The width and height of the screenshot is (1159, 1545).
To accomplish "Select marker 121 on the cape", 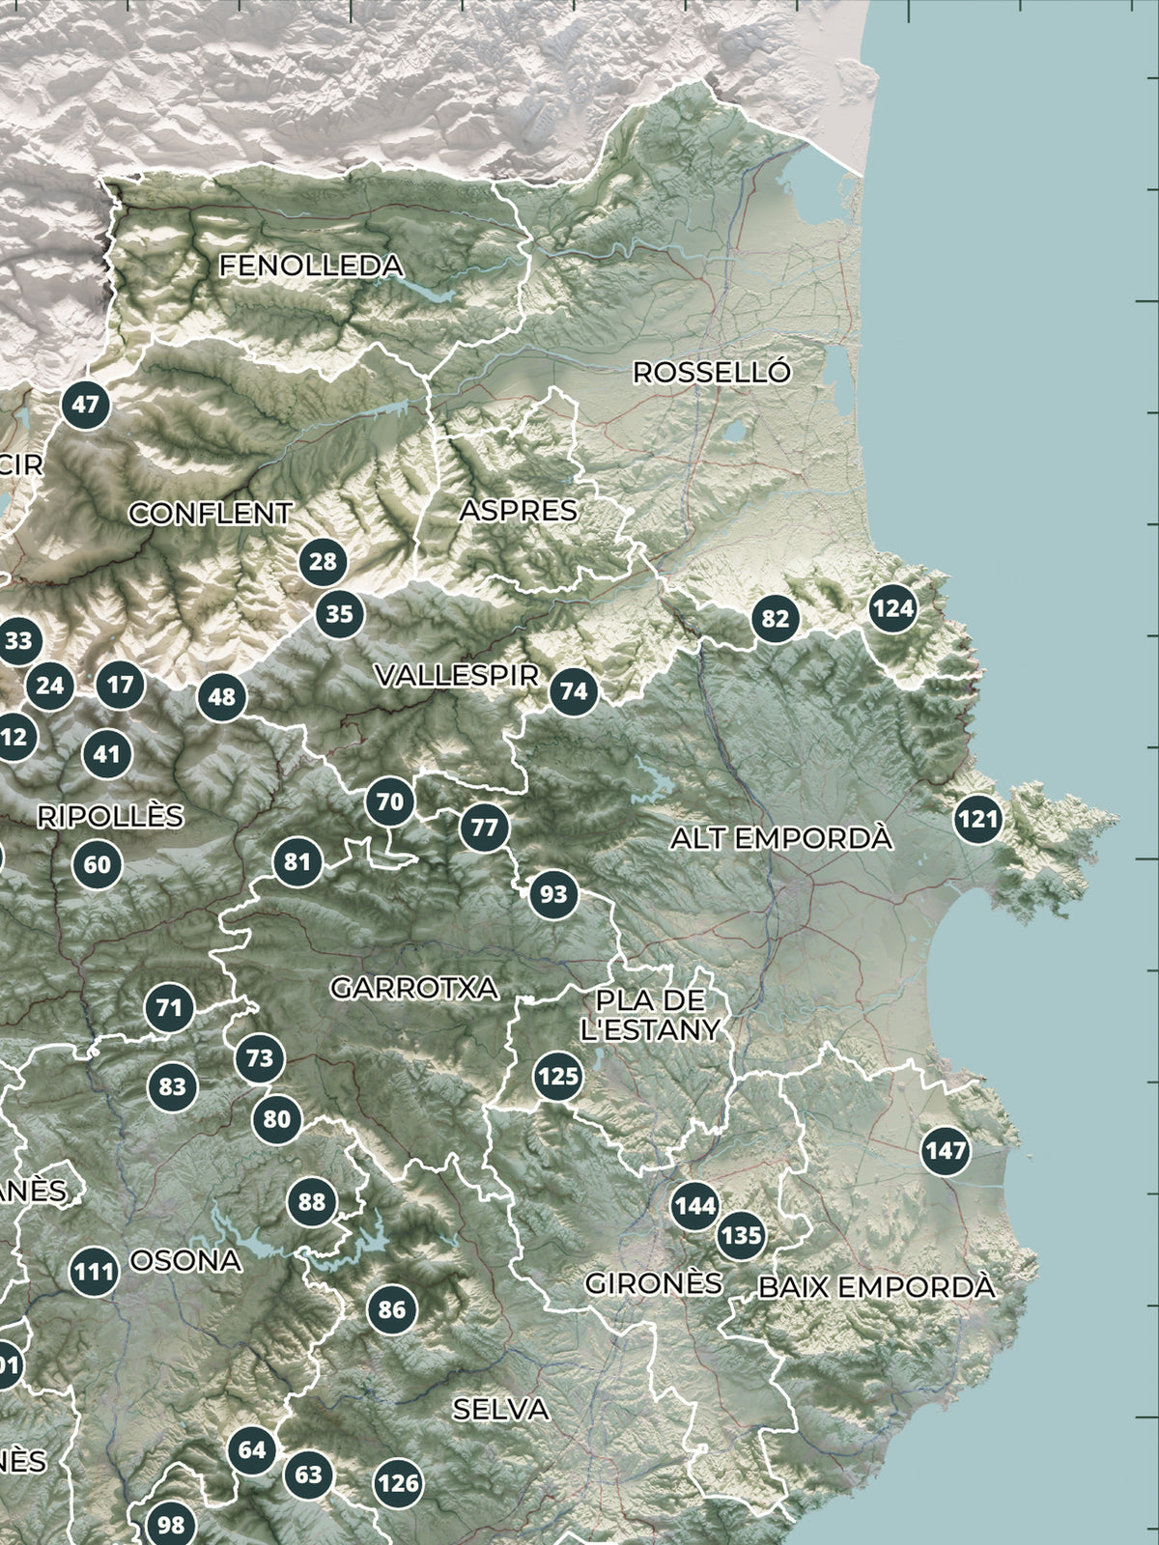I will click(x=978, y=820).
